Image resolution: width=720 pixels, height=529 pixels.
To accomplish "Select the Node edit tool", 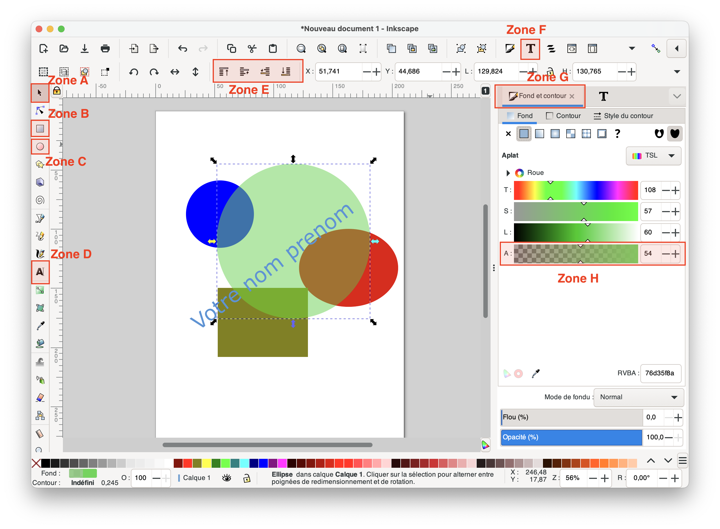I will (40, 111).
